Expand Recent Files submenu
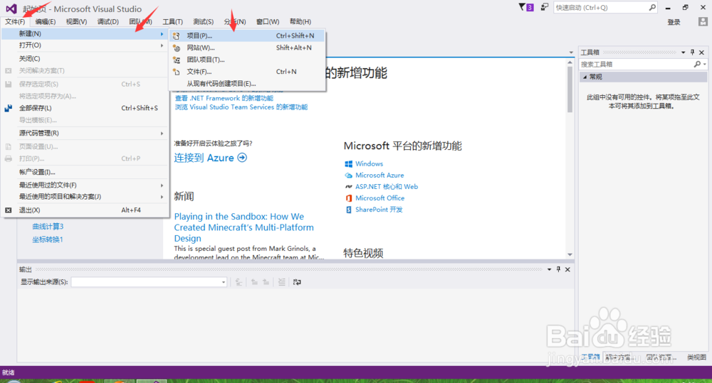 [x=85, y=185]
